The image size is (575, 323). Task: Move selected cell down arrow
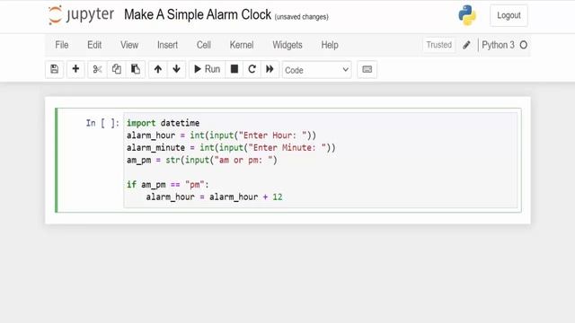point(176,69)
